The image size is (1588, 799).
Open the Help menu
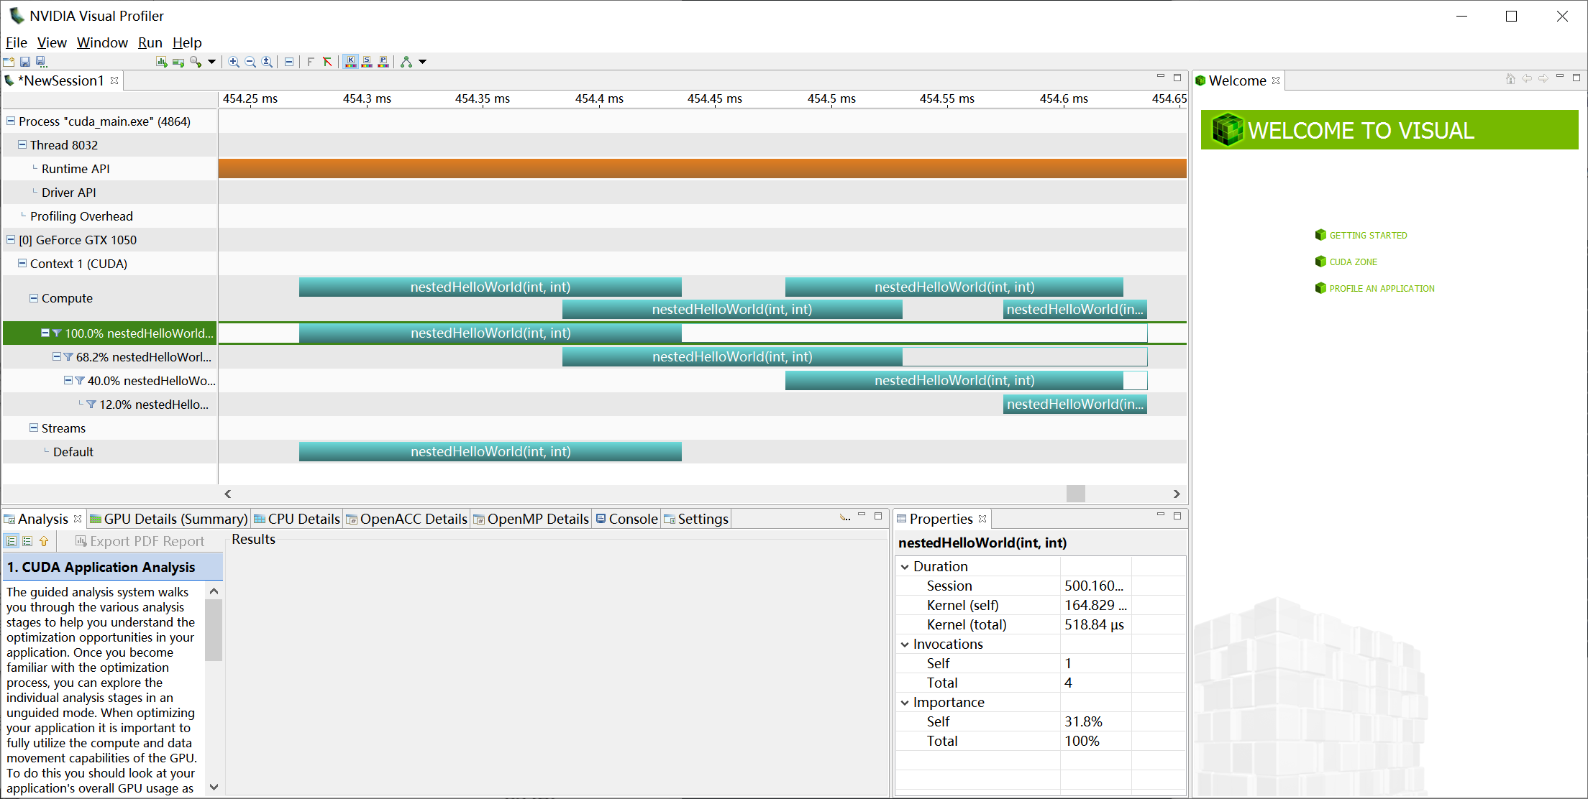[187, 42]
